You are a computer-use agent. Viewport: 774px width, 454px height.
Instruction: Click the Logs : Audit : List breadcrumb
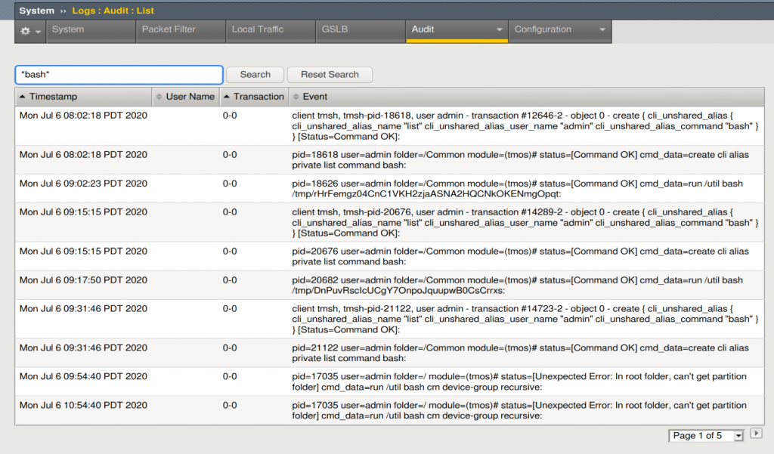113,11
